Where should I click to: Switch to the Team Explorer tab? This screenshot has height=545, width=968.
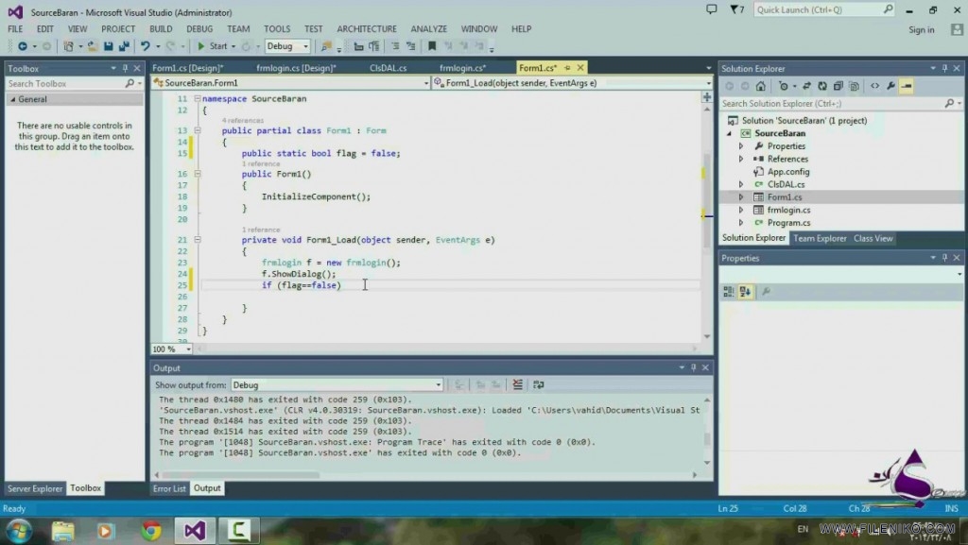[820, 238]
